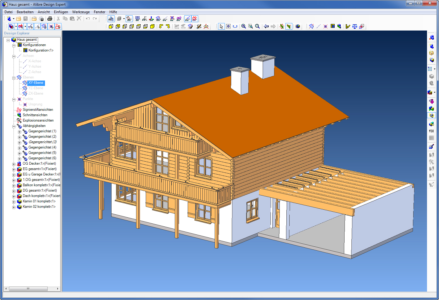Click the Insert Plane icon
The height and width of the screenshot is (300, 439).
point(312,26)
